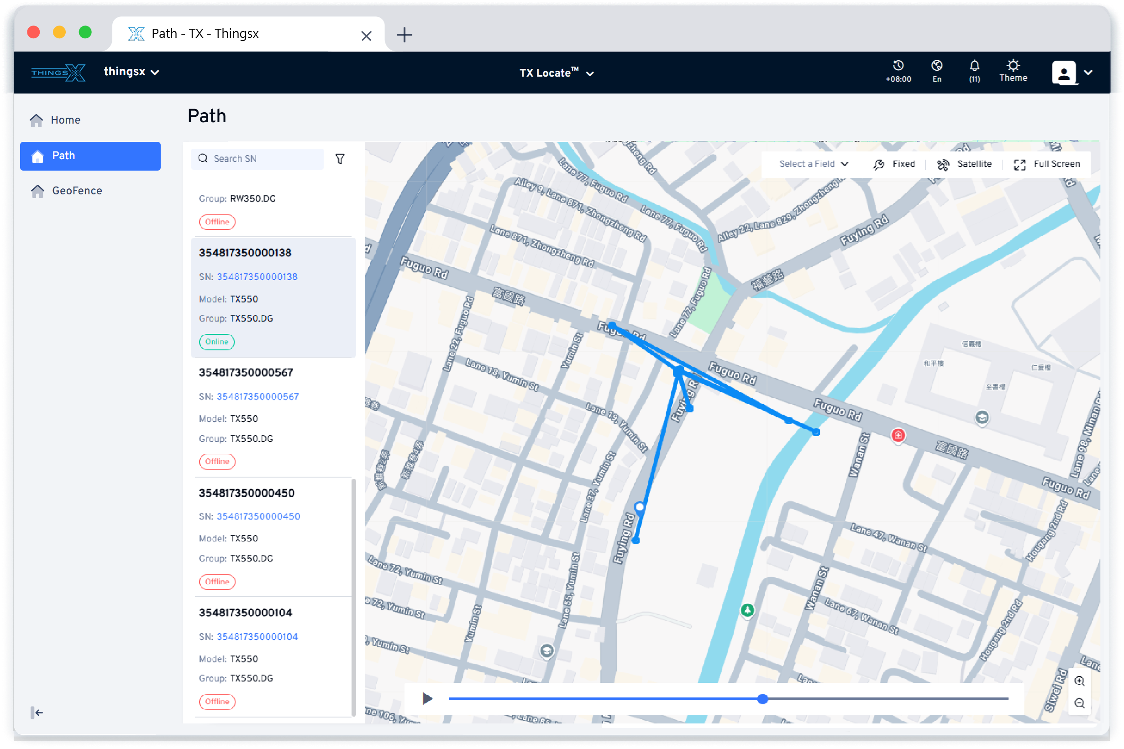Screen dimensions: 1124x749
Task: Select device title 354817350000104
Action: pos(245,613)
